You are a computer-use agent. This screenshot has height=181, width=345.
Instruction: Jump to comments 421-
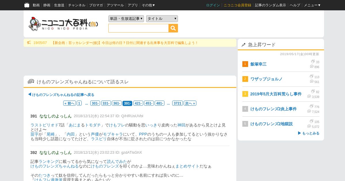tap(138, 103)
